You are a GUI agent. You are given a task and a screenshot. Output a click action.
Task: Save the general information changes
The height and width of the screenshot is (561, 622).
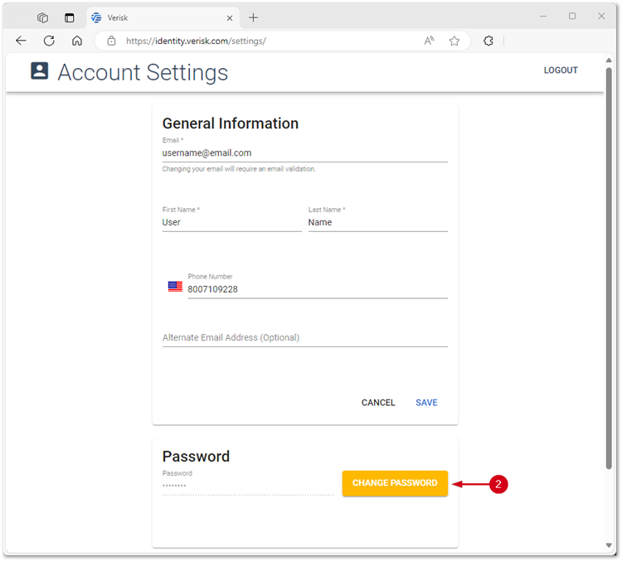point(426,403)
